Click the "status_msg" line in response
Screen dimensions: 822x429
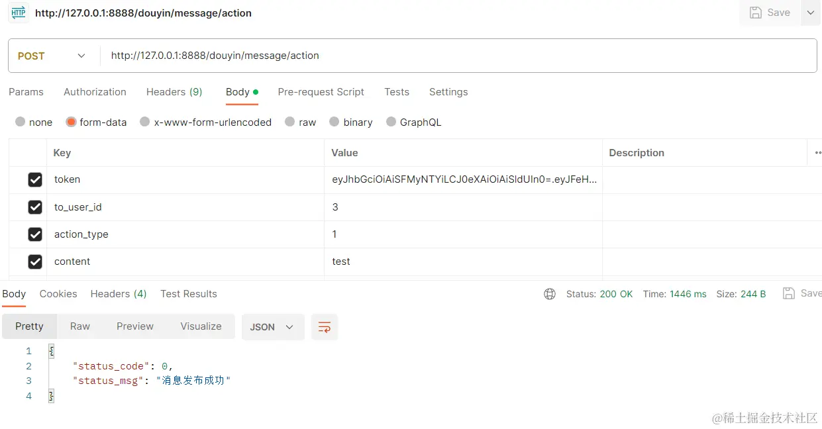click(151, 381)
